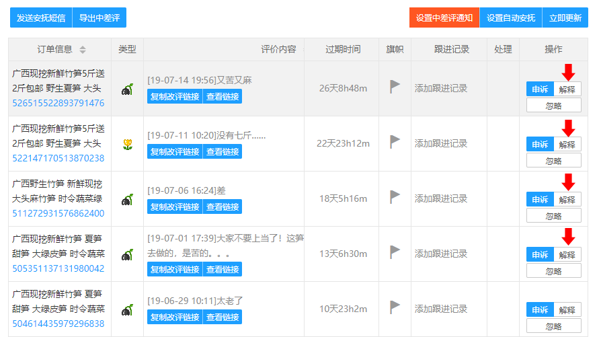This screenshot has height=337, width=599.
Task: Add follow-up record for 13天6h30m row
Action: pyautogui.click(x=441, y=254)
